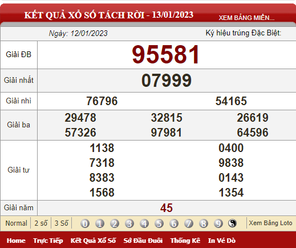Switch to 2 số display mode
Image resolution: width=296 pixels, height=248 pixels.
[41, 223]
